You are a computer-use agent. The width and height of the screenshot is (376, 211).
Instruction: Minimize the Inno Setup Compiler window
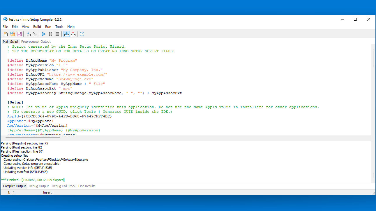tap(342, 19)
